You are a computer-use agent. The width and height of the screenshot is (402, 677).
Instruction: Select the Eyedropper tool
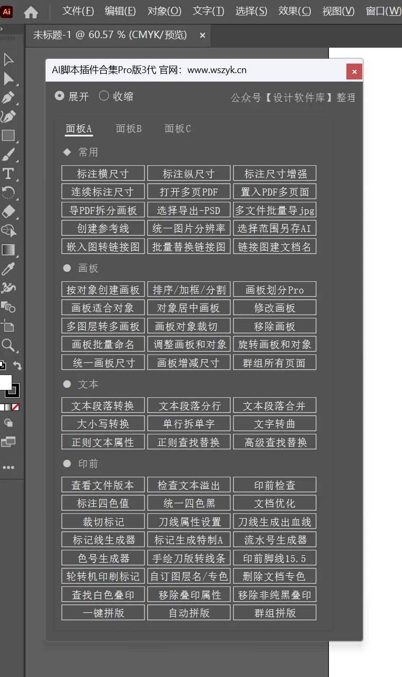(8, 269)
